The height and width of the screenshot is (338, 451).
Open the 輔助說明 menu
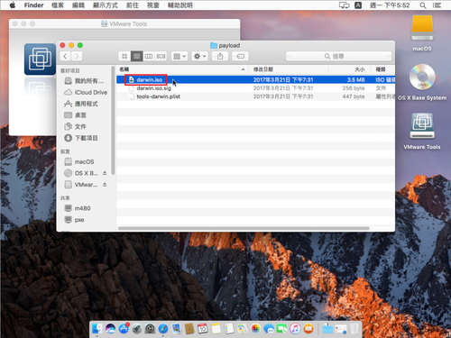180,5
